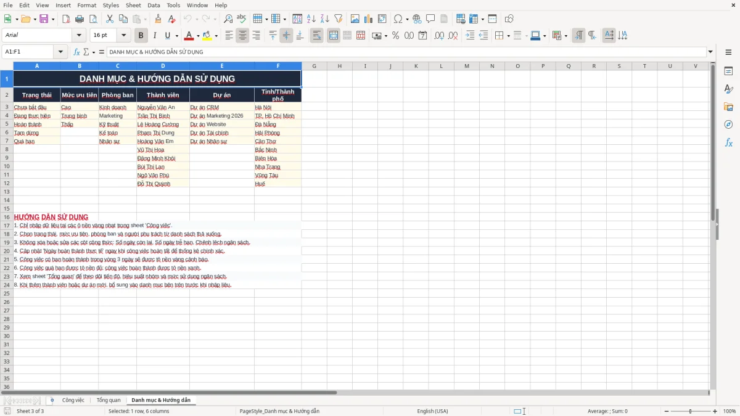Screen dimensions: 740x416
Task: Open Function Wizard fx icon
Action: (77, 52)
